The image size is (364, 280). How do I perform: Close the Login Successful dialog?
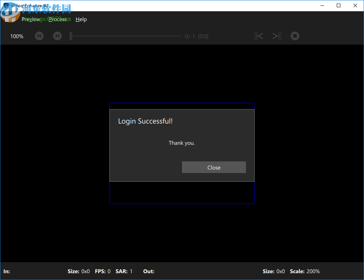point(214,167)
